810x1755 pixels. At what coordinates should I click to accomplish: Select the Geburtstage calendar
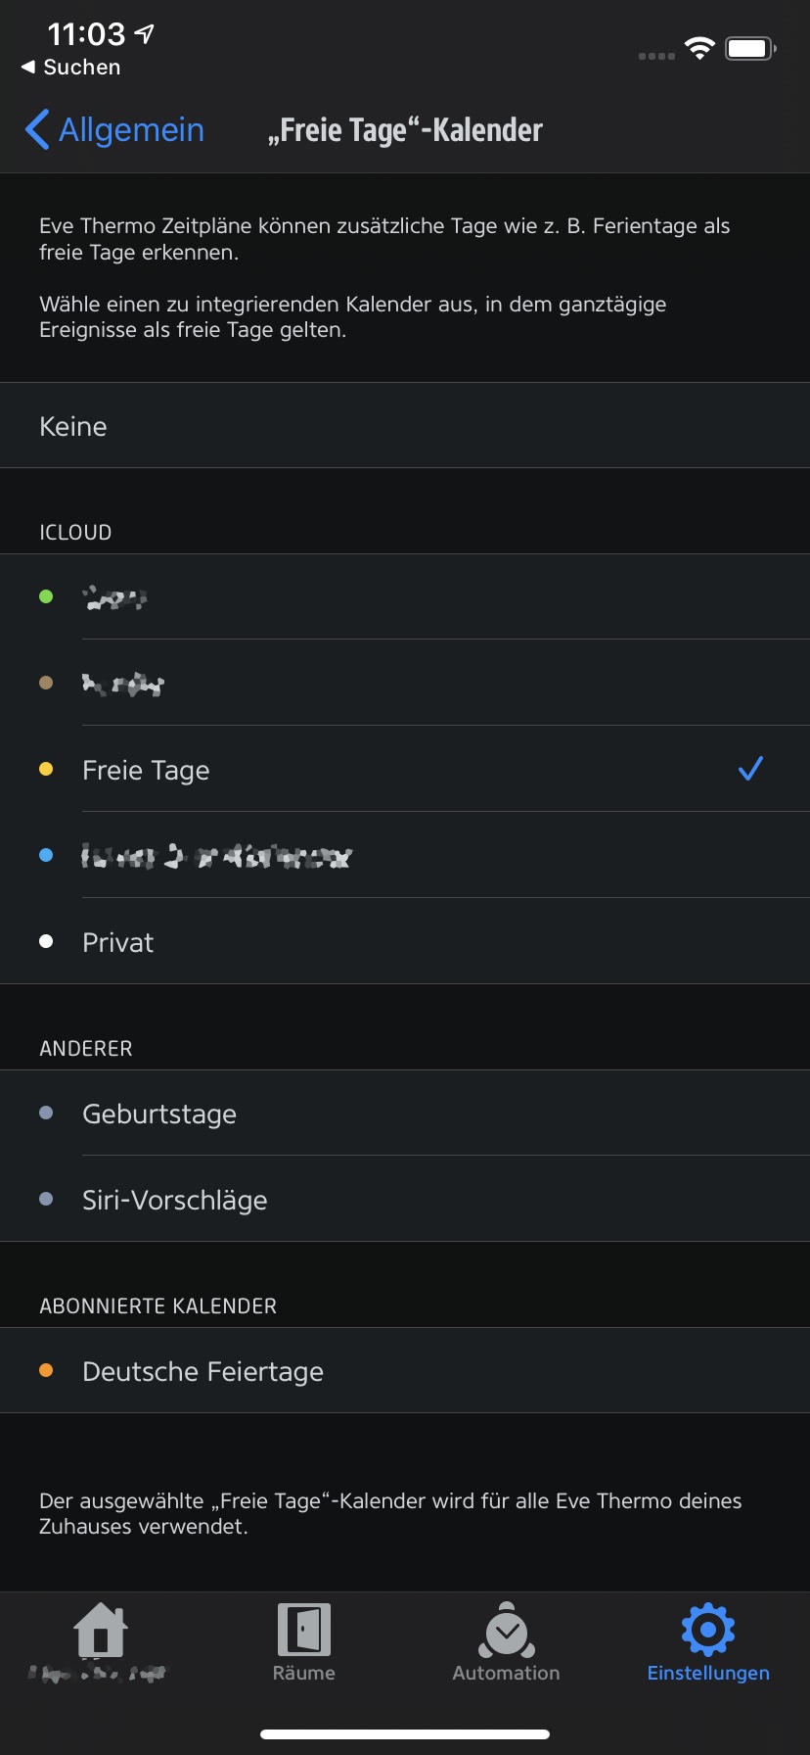click(x=405, y=1113)
